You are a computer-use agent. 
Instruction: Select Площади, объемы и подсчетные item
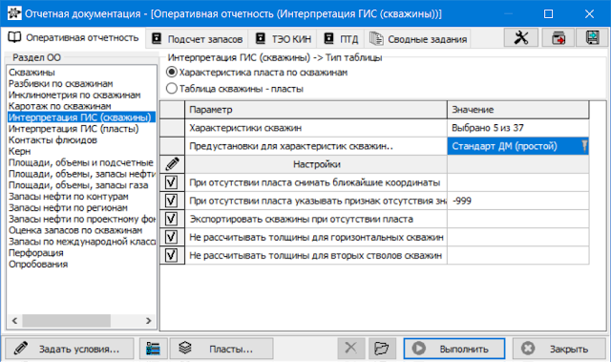[x=81, y=162]
